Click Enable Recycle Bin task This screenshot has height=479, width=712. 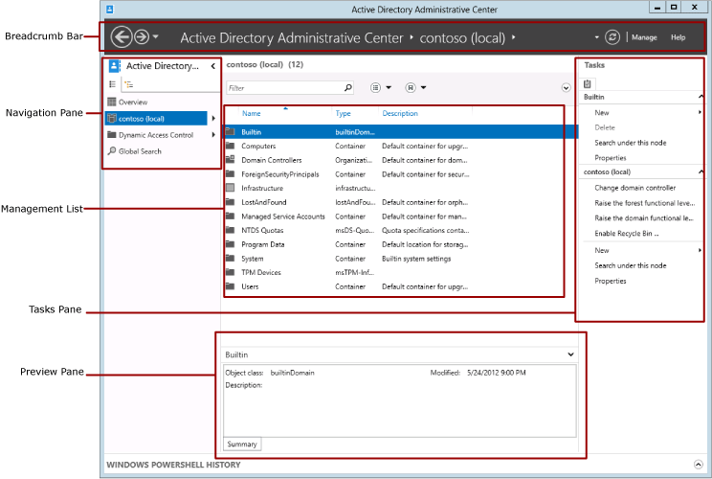click(x=627, y=234)
